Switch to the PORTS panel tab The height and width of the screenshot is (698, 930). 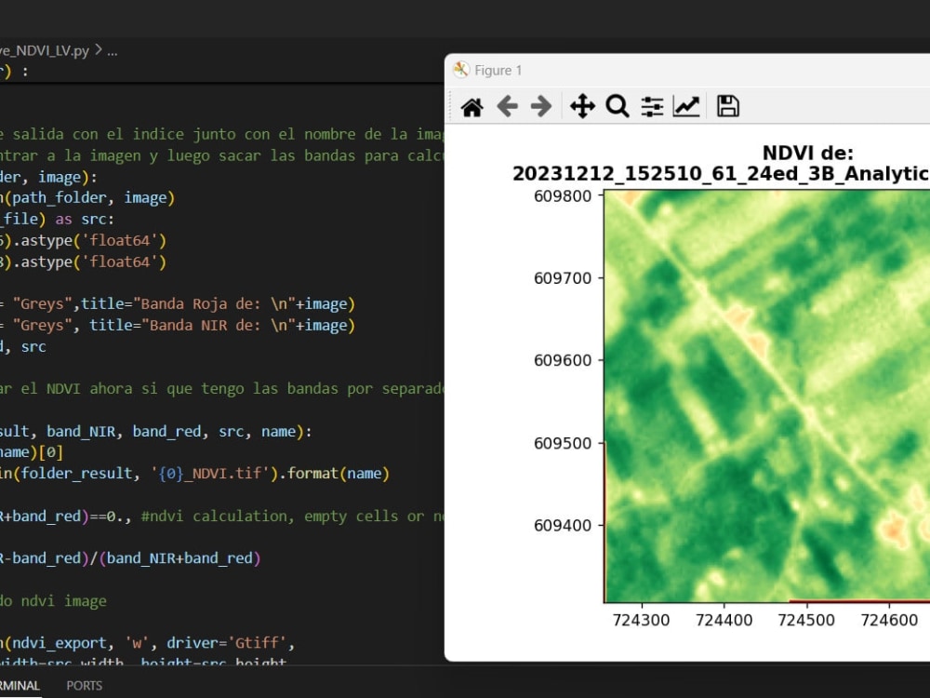coord(83,686)
